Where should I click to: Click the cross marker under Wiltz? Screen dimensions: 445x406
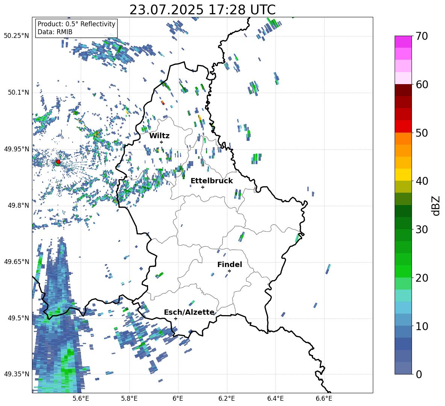pyautogui.click(x=162, y=142)
